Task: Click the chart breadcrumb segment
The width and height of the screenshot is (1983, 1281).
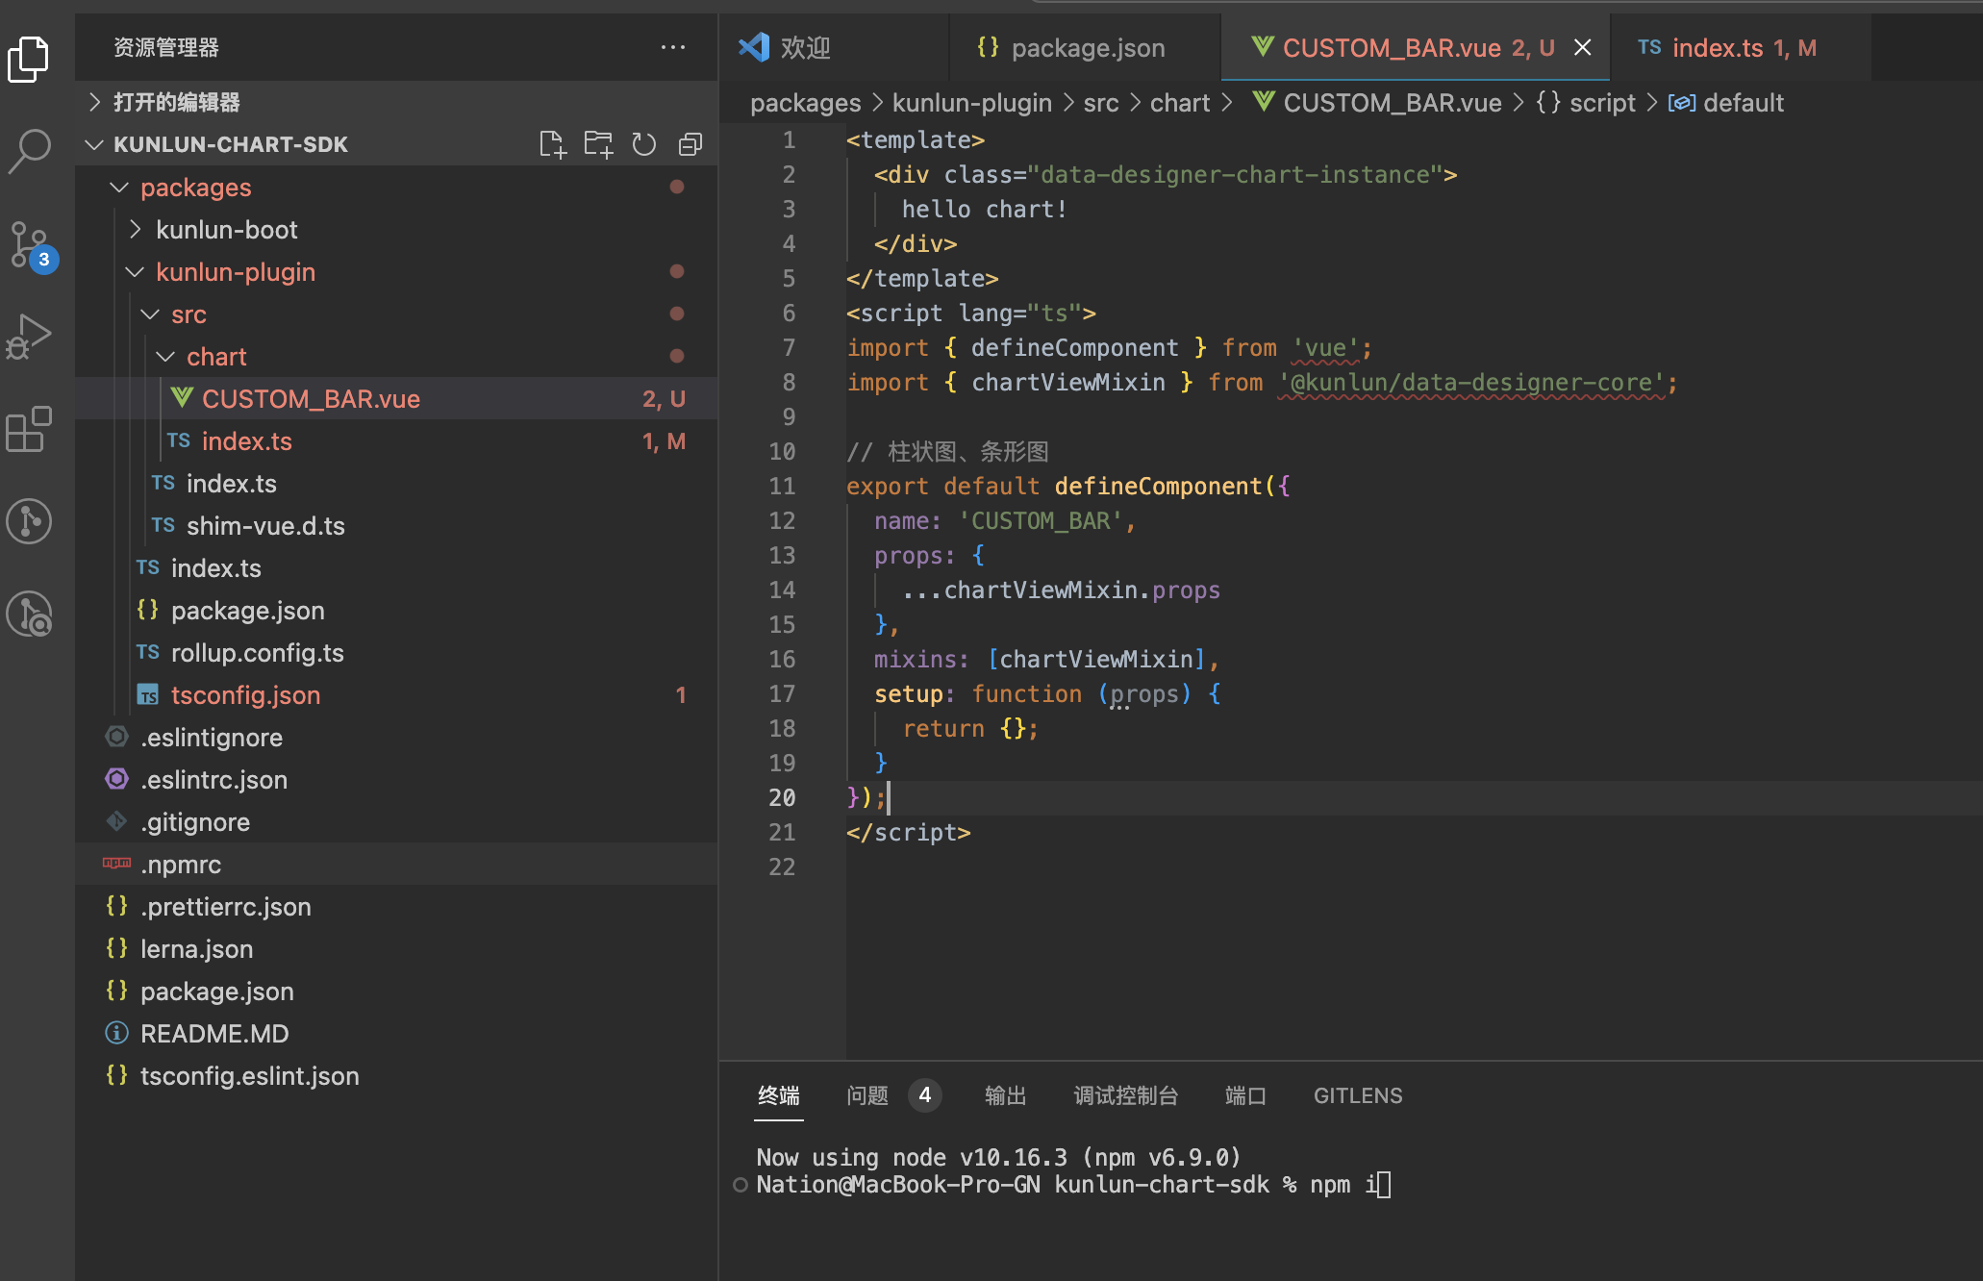Action: (x=1180, y=102)
